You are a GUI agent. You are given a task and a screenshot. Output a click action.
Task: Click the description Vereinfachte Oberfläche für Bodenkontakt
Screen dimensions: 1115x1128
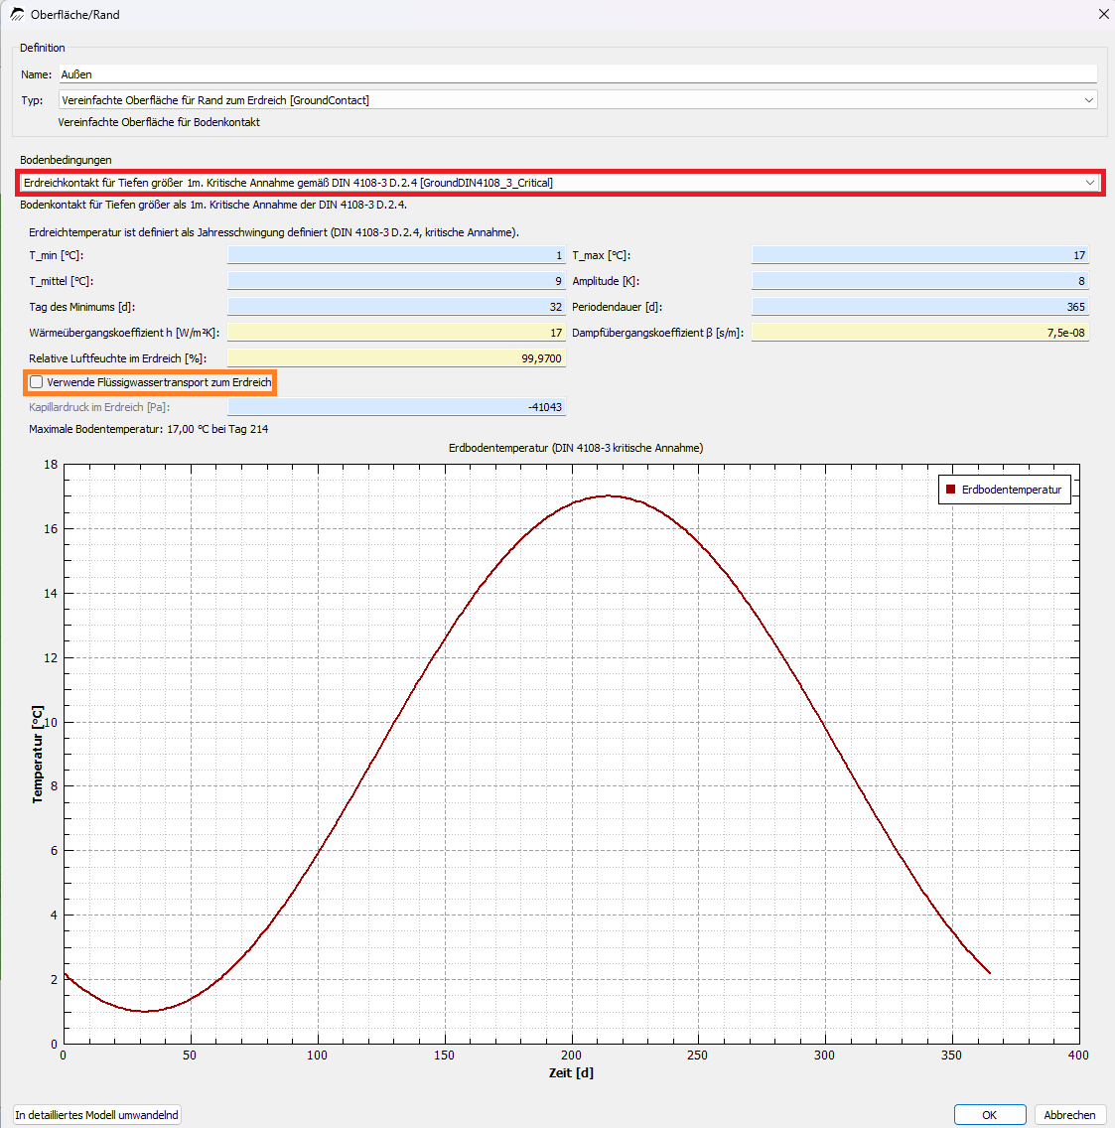click(x=159, y=122)
